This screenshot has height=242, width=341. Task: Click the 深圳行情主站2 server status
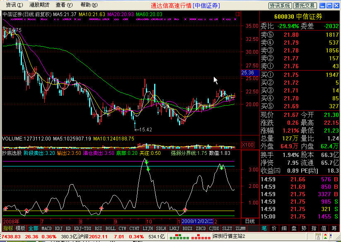pos(229,236)
